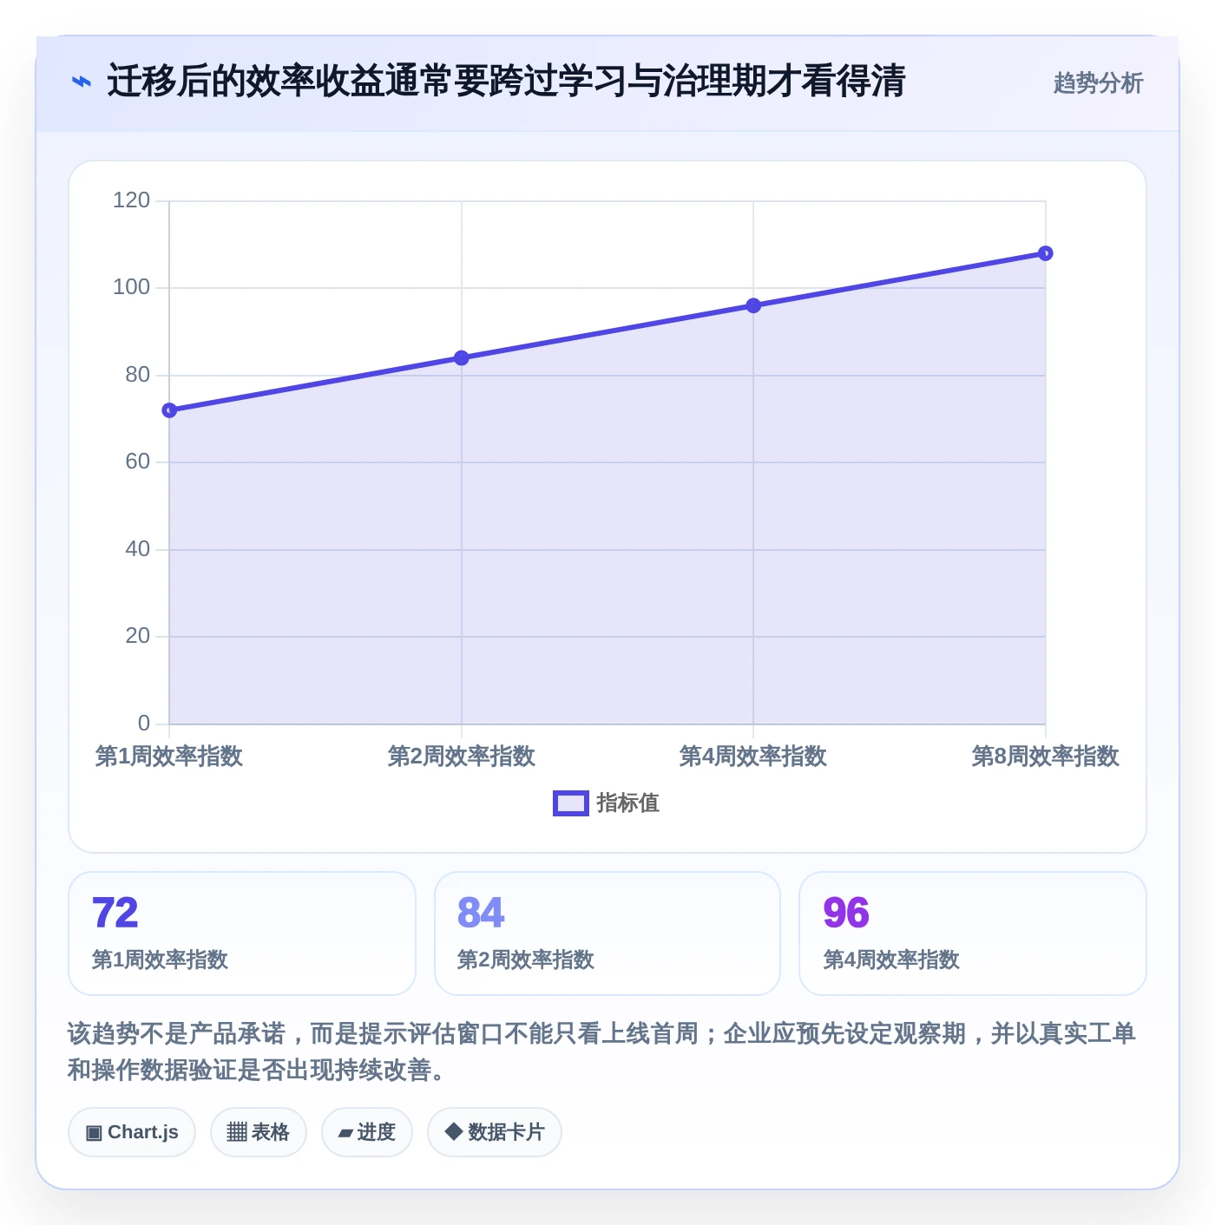Click y-axis tick label 60
Screen dimensions: 1215x1225
pos(137,462)
